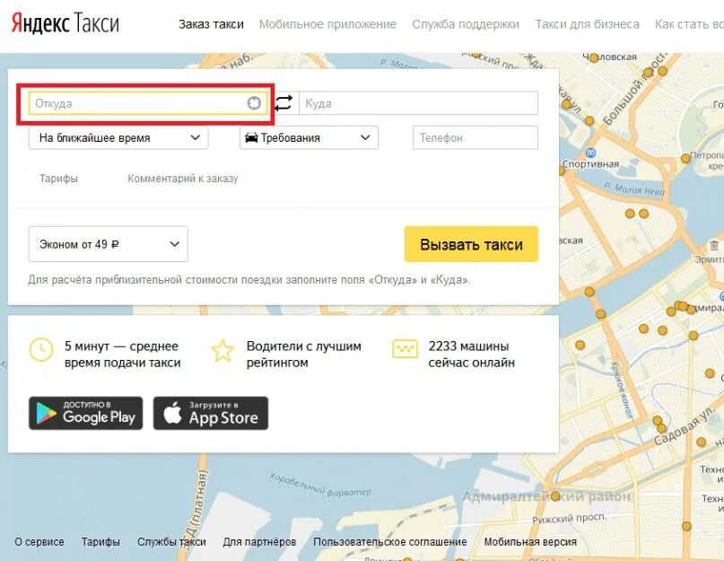Click the clock icon beside 5 минут

41,349
